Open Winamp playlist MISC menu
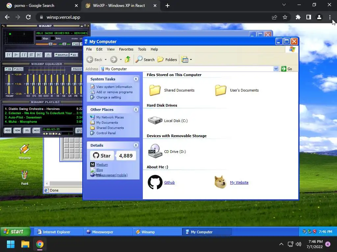Screen dimensions: 337x252 [37, 130]
